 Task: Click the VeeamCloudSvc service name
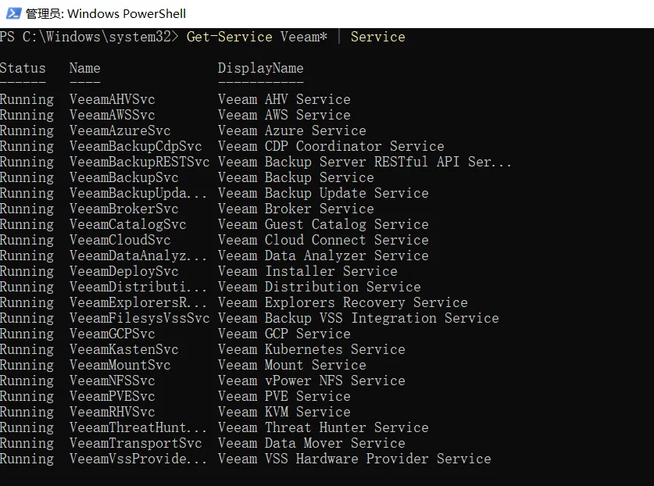(x=120, y=240)
